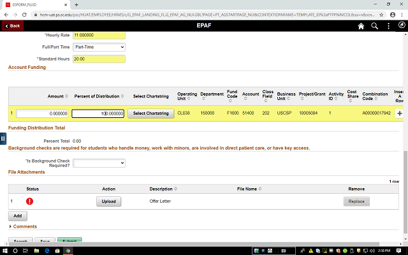This screenshot has height=255, width=408.
Task: Click the blue pause side tab handle
Action: (3, 139)
